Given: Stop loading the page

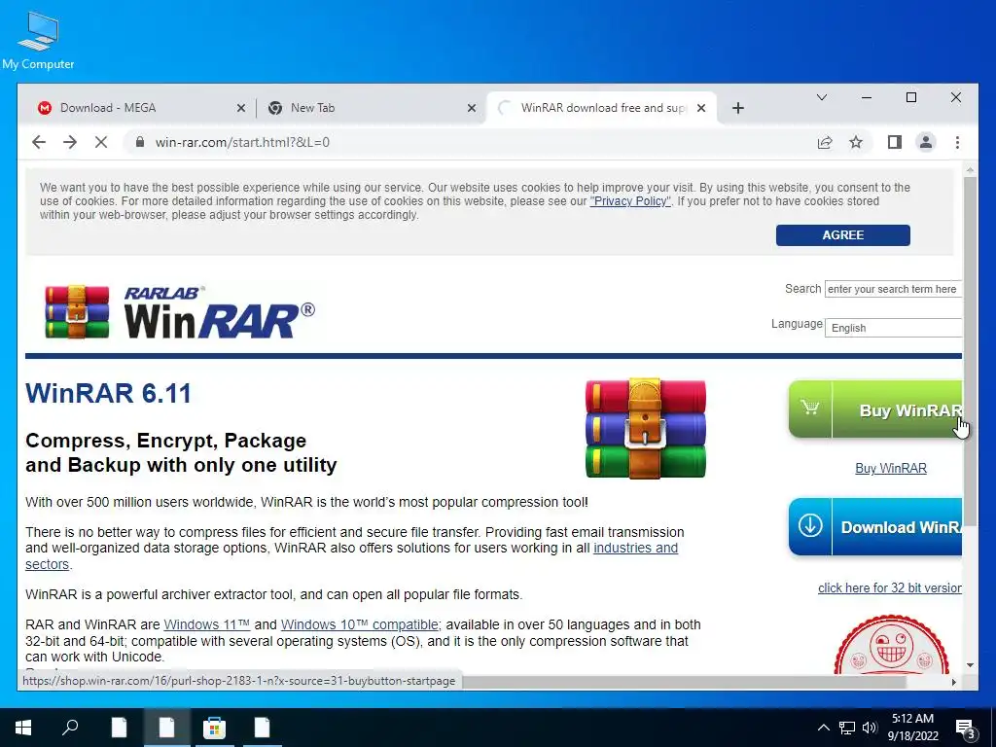Looking at the screenshot, I should point(101,142).
